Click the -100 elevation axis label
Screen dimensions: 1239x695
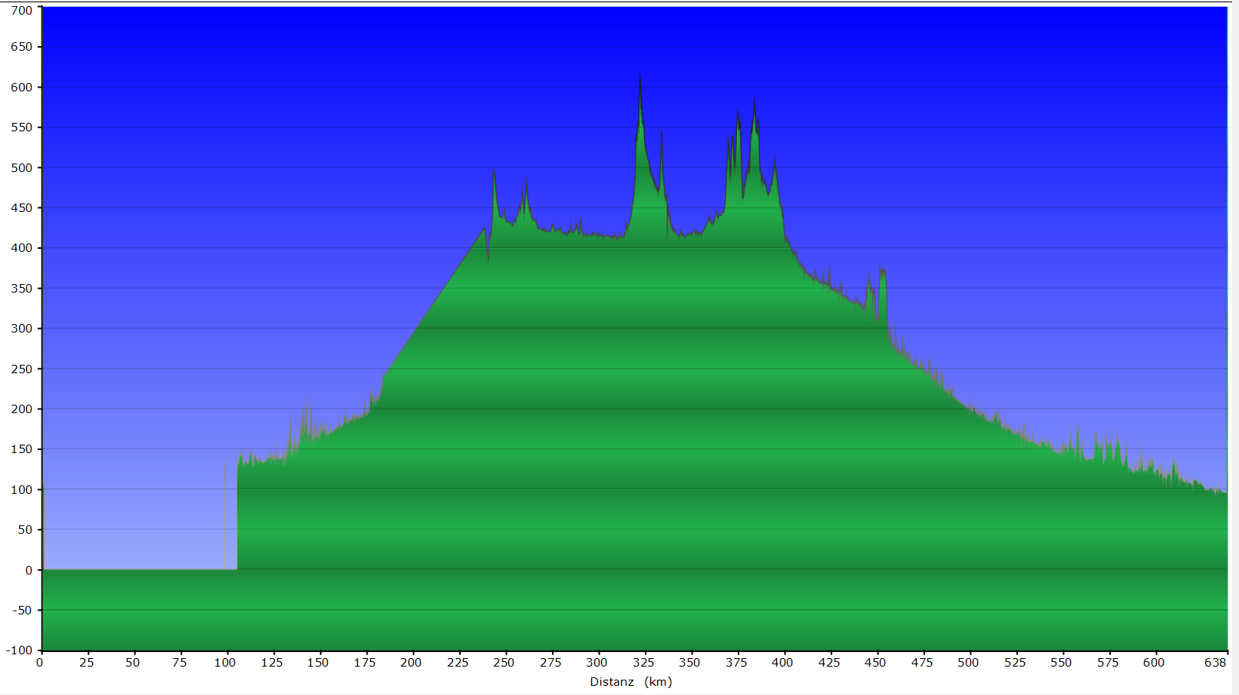[x=19, y=650]
